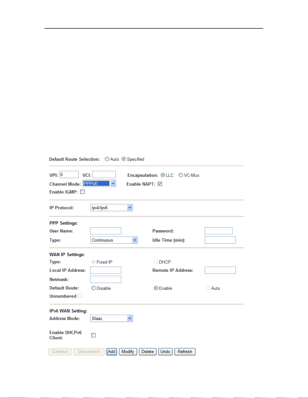The height and width of the screenshot is (398, 308).
Task: Toggle Enable DHCPv6 Client checkbox
Action: [94, 335]
